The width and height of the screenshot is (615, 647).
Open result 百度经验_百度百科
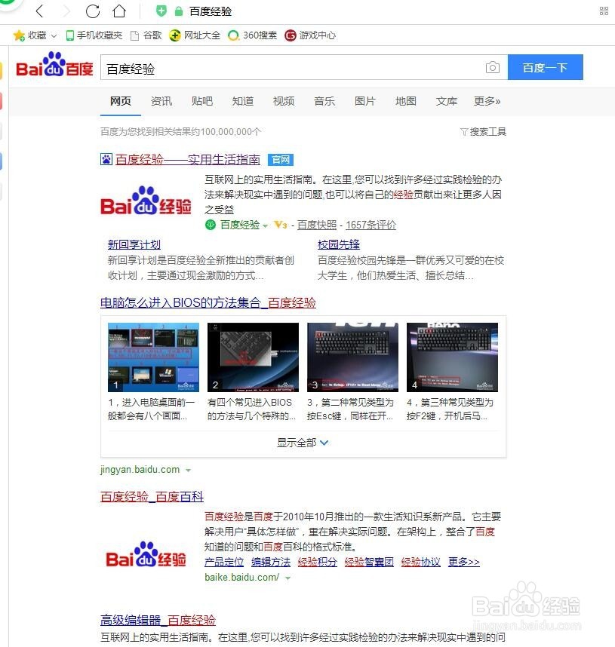(152, 496)
